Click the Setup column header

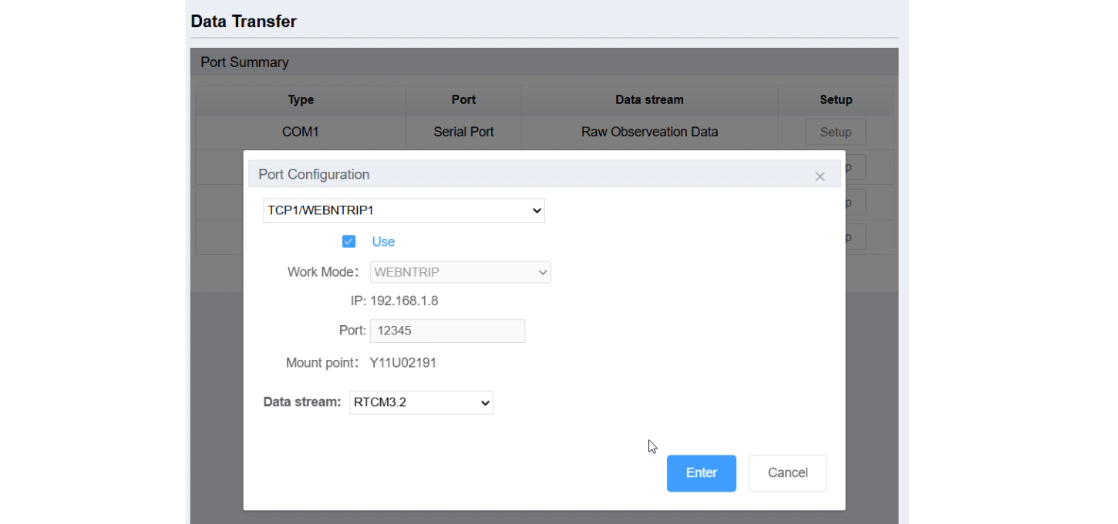[836, 99]
